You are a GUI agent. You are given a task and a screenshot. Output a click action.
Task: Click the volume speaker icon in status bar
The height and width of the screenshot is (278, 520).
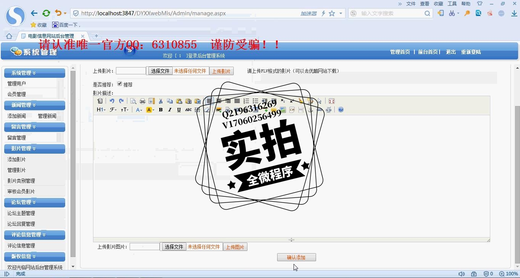click(461, 274)
